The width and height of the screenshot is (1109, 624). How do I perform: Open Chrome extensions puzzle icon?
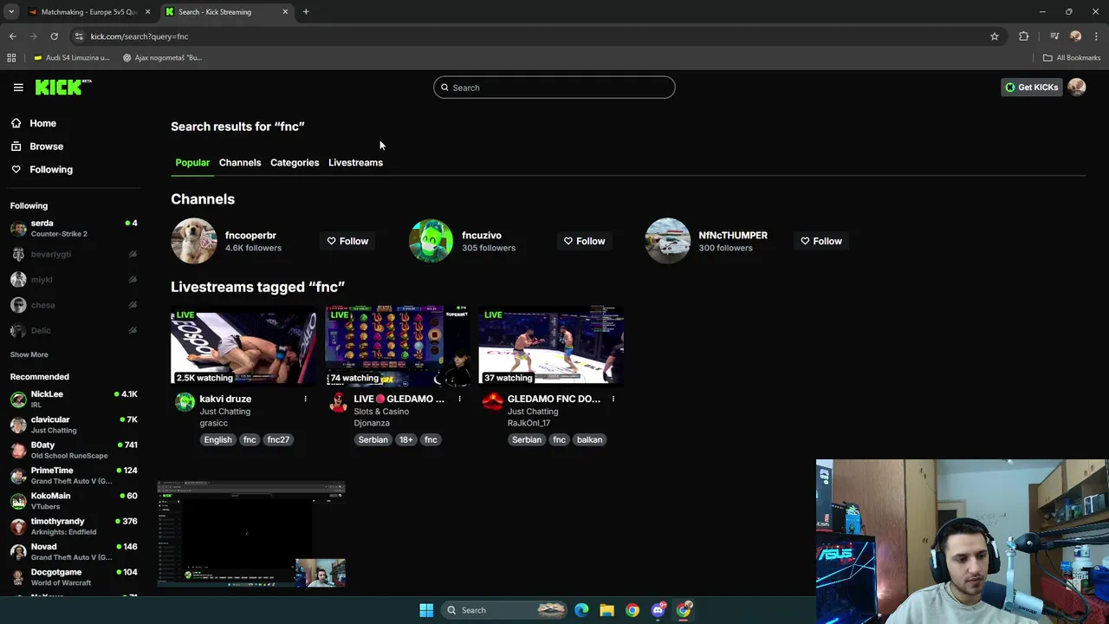coord(1024,36)
